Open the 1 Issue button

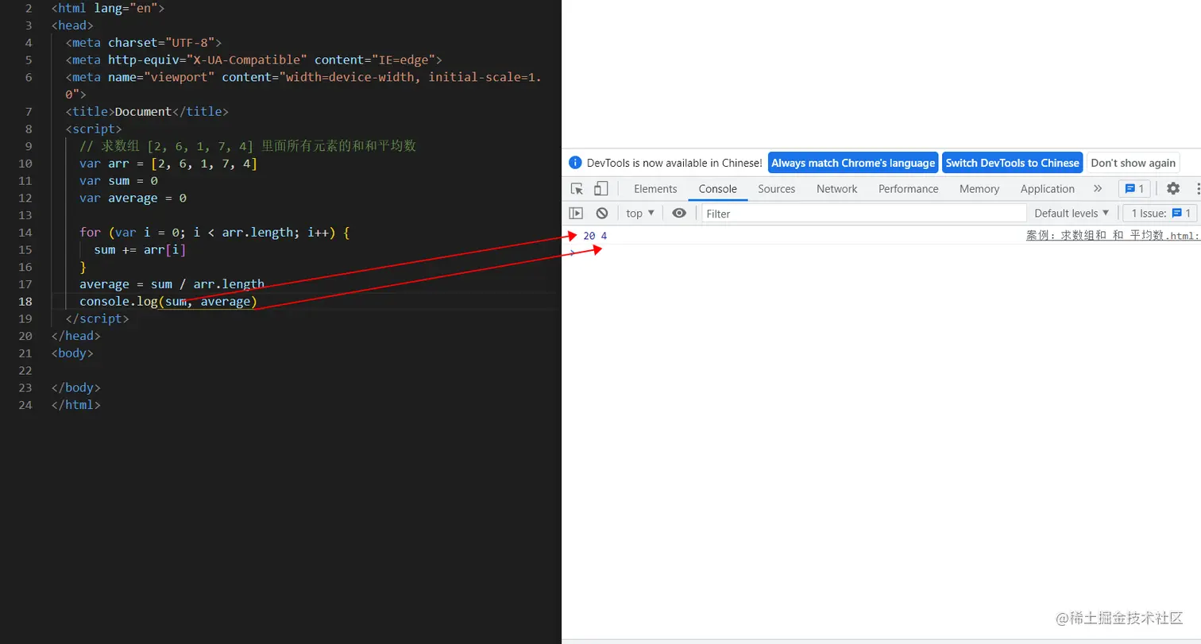[x=1160, y=213]
